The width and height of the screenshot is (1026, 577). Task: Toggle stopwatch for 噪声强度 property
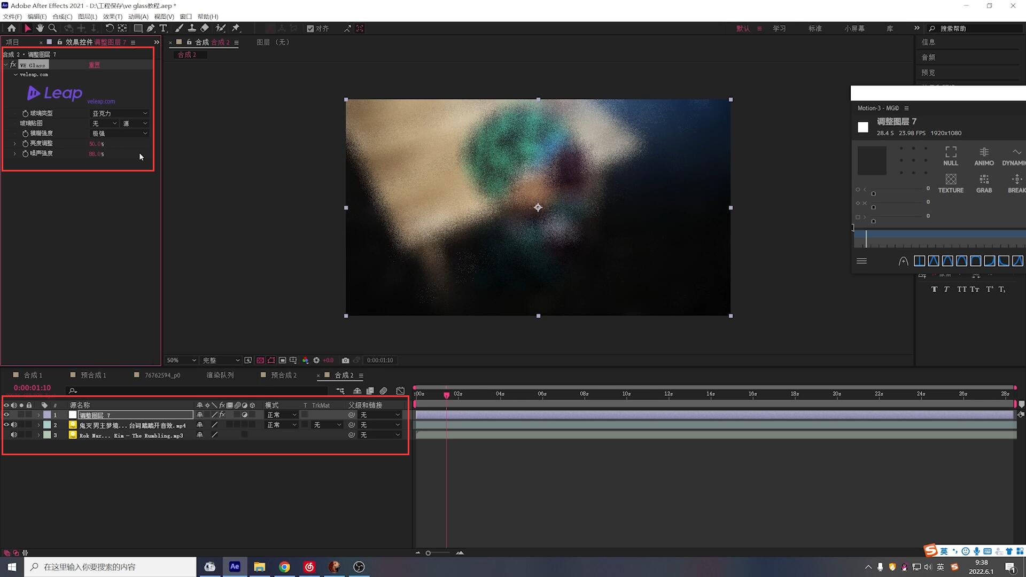click(25, 154)
